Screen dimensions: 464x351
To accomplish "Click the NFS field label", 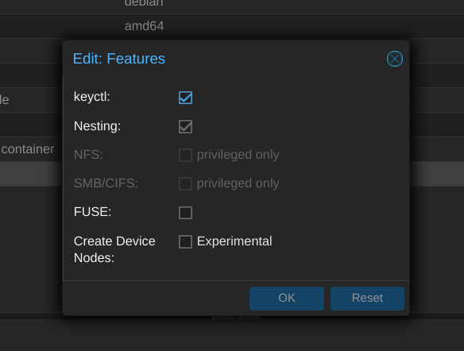I will coord(88,155).
